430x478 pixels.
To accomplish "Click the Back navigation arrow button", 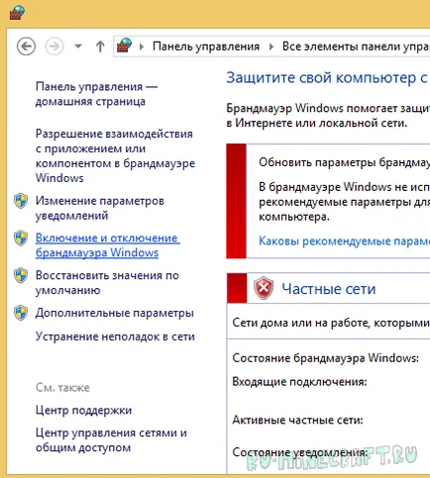I will click(26, 47).
